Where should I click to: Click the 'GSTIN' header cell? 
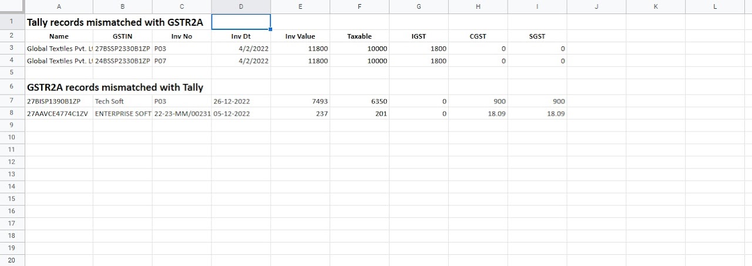tap(122, 36)
